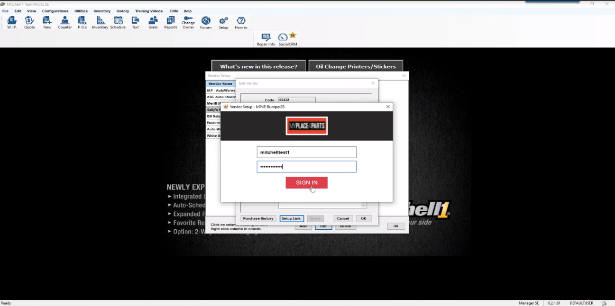The width and height of the screenshot is (615, 306).
Task: Open the What's new in this release tab
Action: pos(258,66)
